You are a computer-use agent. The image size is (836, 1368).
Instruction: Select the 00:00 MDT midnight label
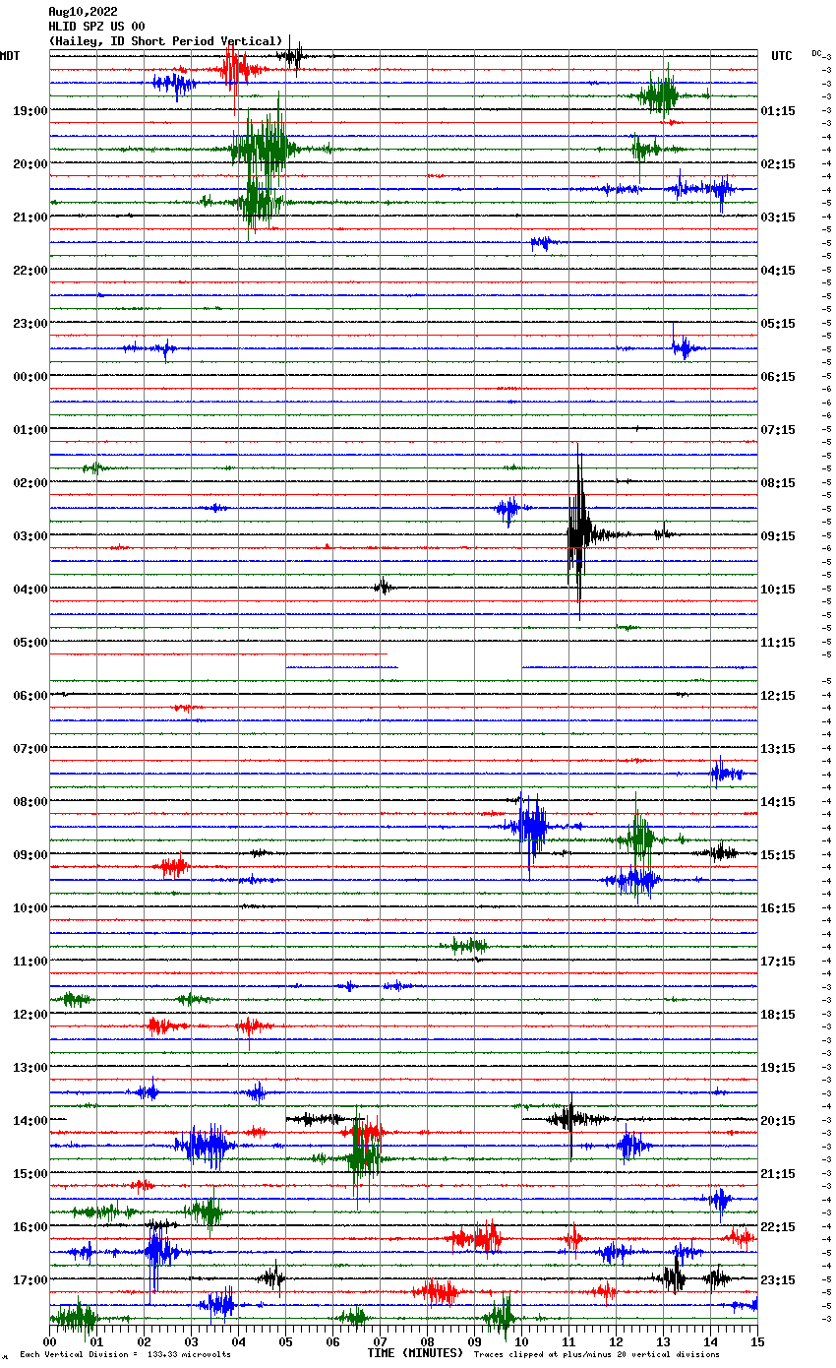pyautogui.click(x=30, y=377)
